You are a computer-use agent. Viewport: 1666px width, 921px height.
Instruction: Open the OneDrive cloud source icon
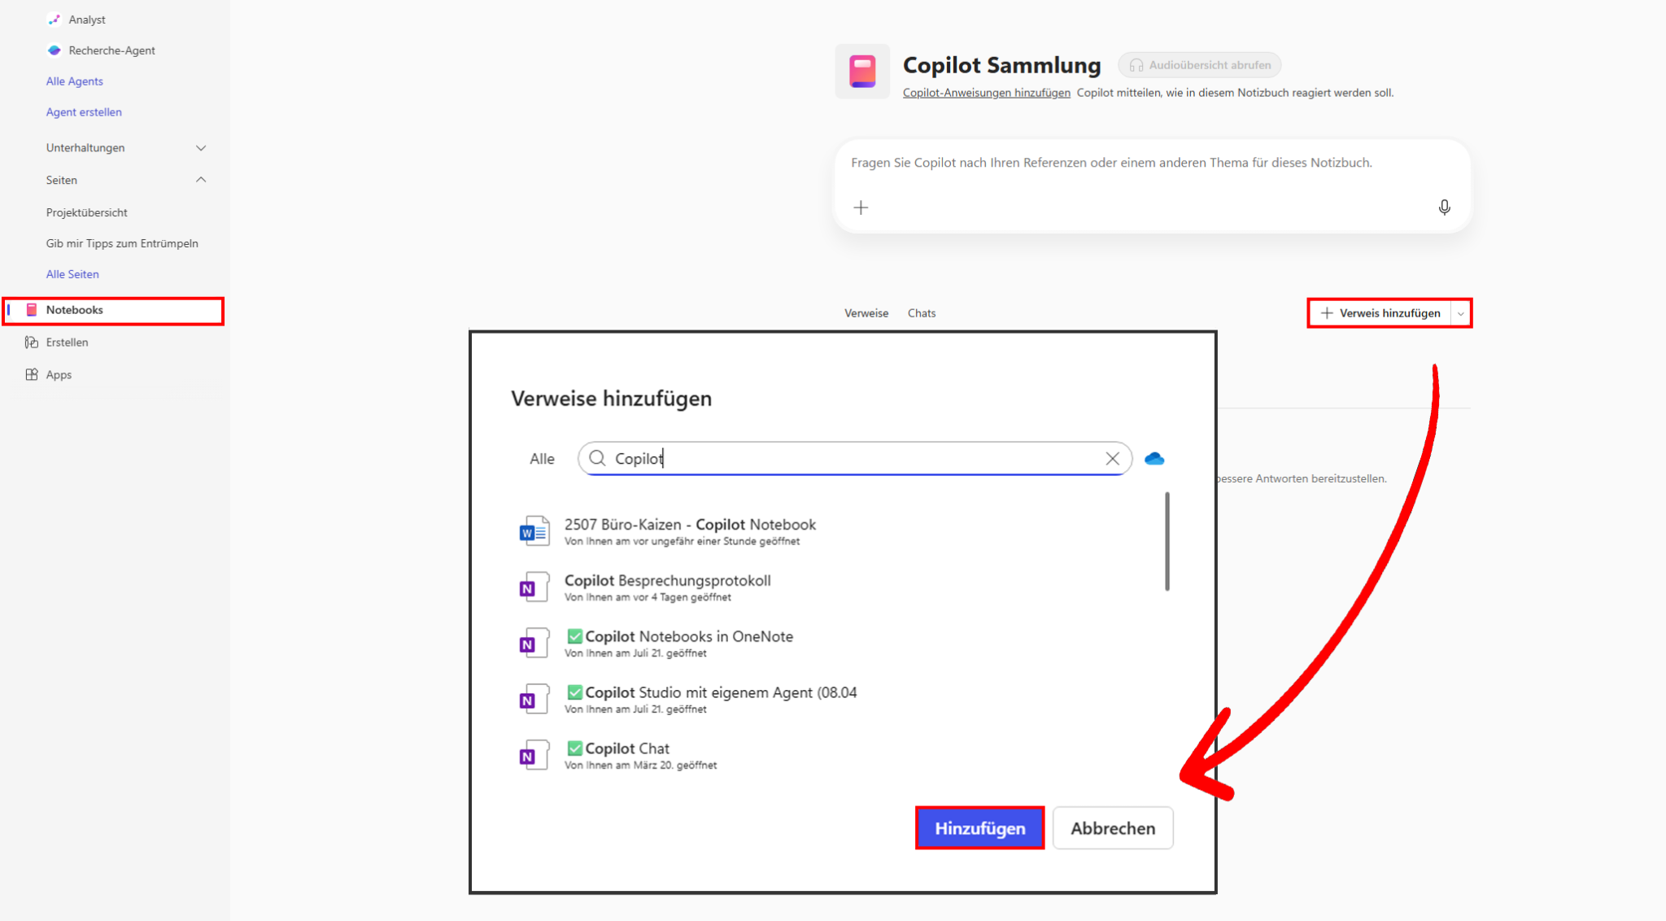[x=1154, y=458]
